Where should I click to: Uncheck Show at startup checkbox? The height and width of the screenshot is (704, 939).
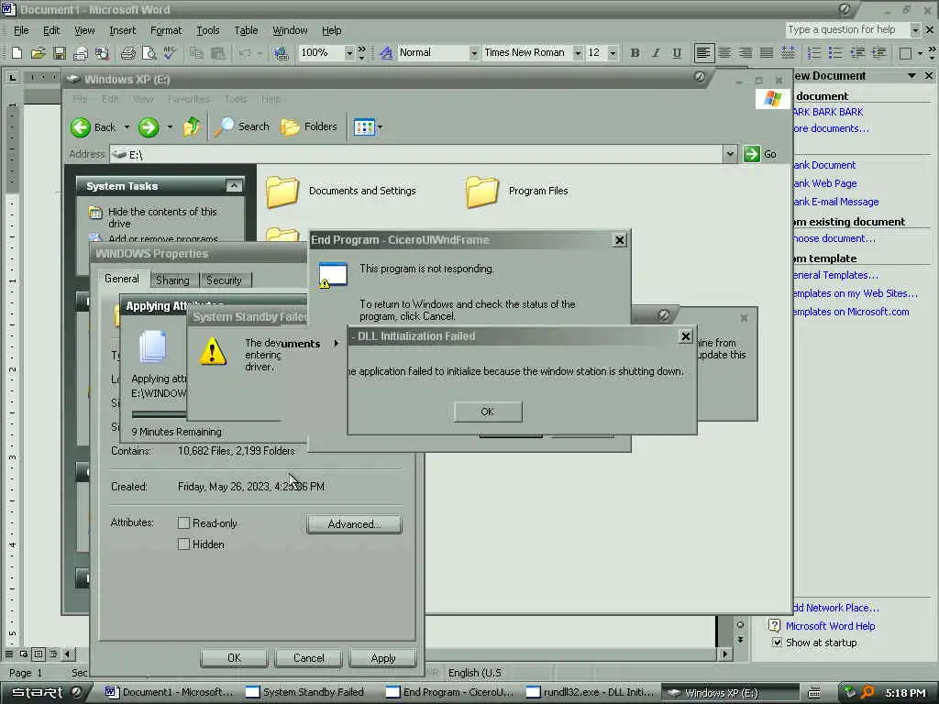click(x=778, y=643)
